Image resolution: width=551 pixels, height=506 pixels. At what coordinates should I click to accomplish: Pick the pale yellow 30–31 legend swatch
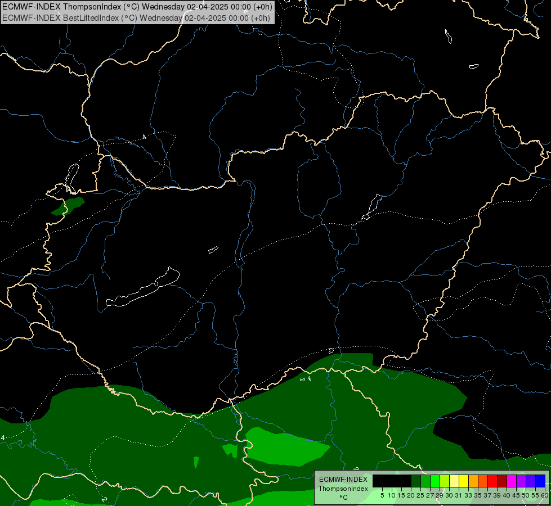click(x=454, y=481)
